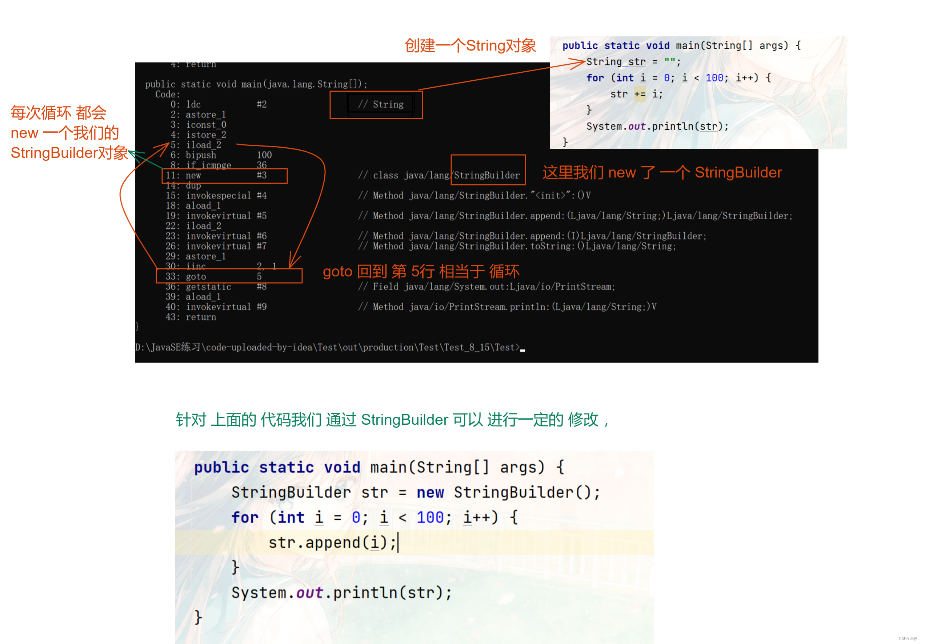Click 'invokevirtual #9' println line

(x=216, y=307)
